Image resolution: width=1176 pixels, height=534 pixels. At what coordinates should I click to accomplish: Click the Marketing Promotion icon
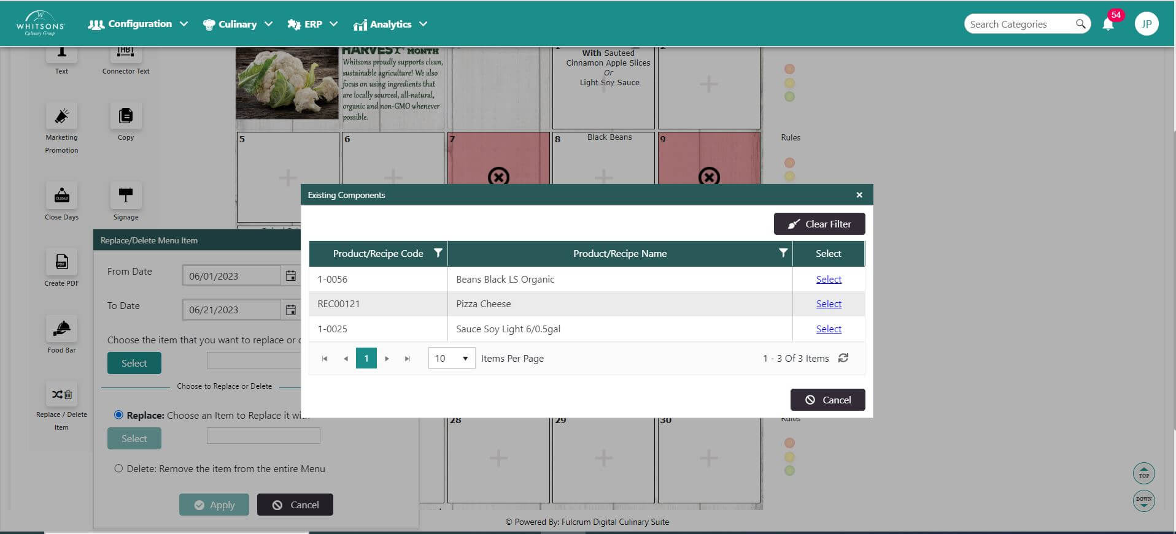click(x=61, y=116)
